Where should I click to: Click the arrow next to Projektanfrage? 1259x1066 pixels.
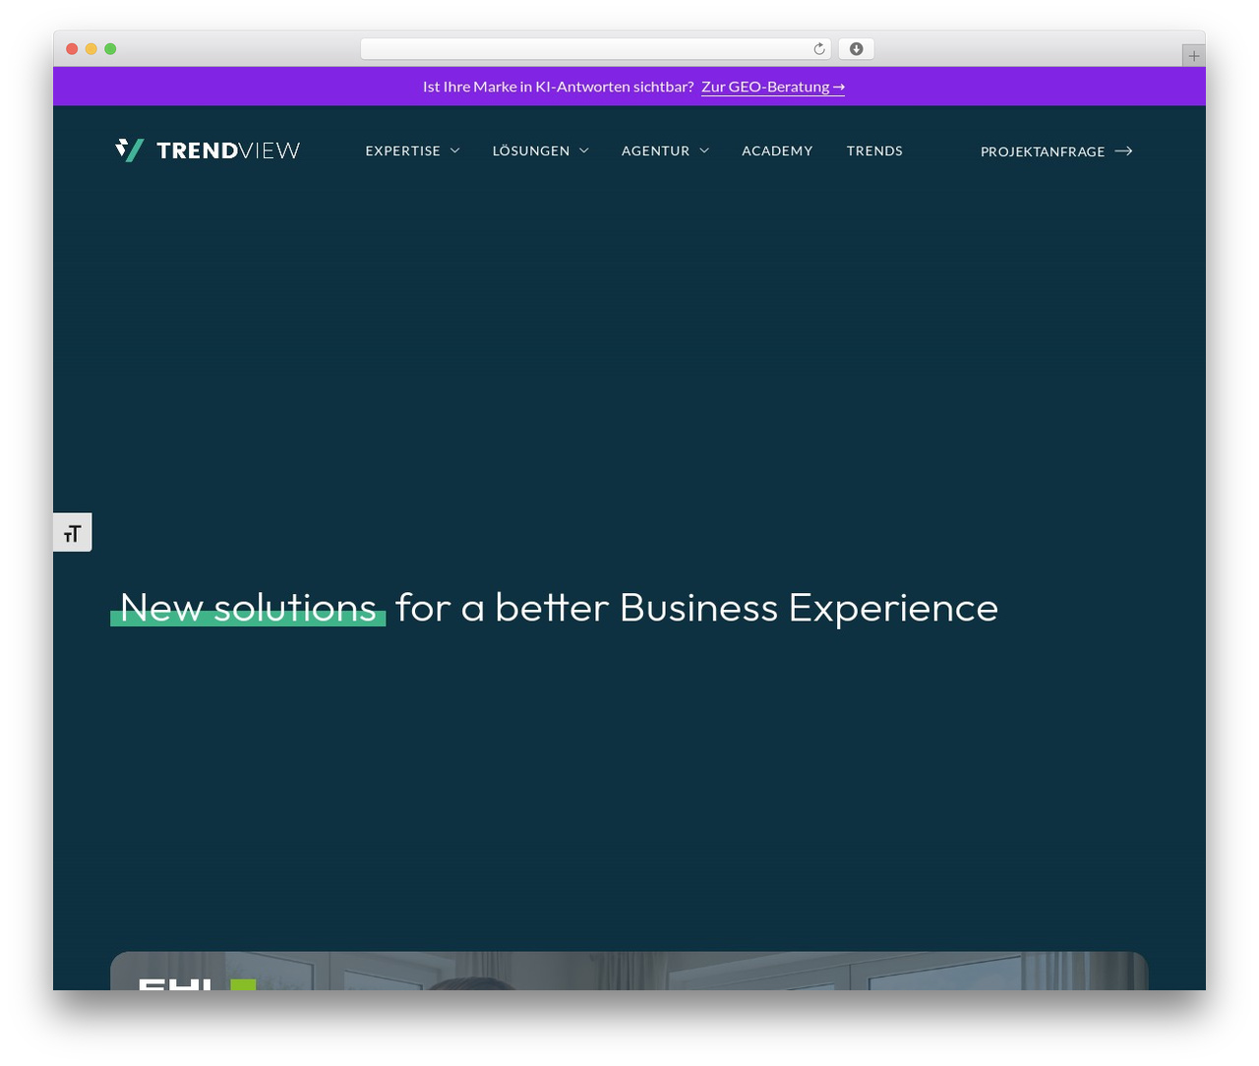[x=1124, y=150]
